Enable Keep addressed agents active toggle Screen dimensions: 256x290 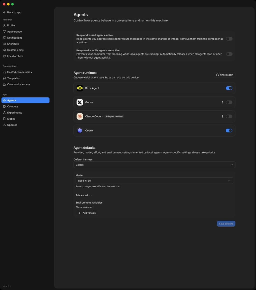pyautogui.click(x=229, y=39)
